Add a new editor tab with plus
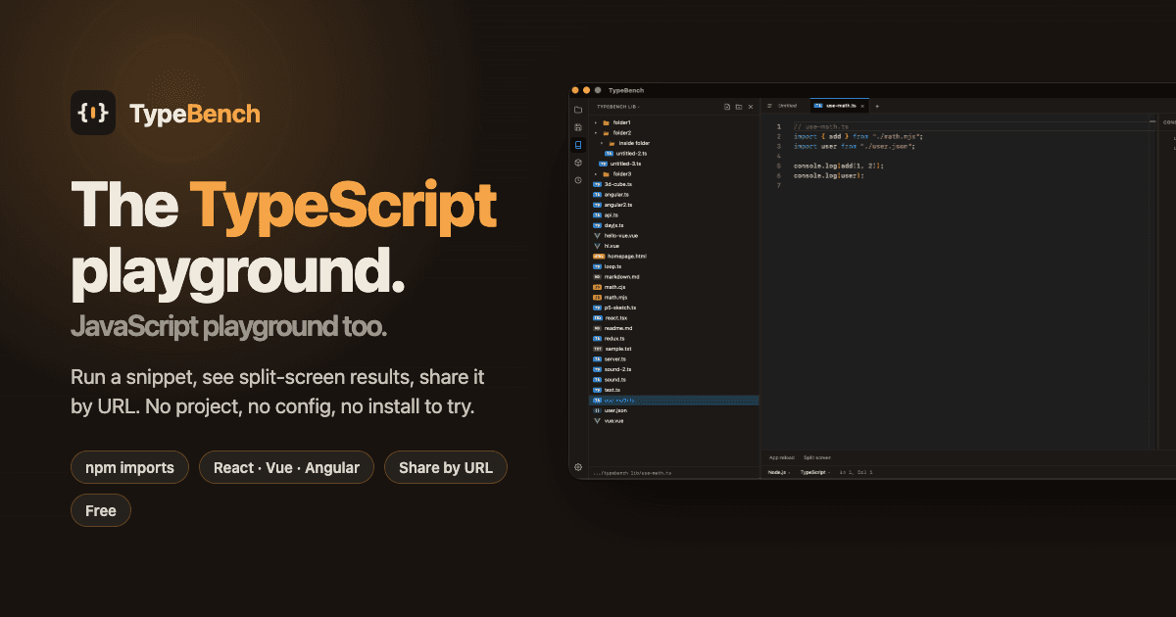Screen dimensions: 1176x617 coord(877,106)
